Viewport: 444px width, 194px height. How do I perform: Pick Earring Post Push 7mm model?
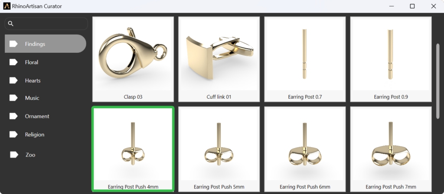(x=391, y=149)
